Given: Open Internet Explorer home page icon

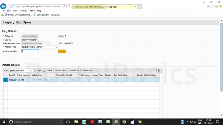Looking at the screenshot, I should point(209,6).
